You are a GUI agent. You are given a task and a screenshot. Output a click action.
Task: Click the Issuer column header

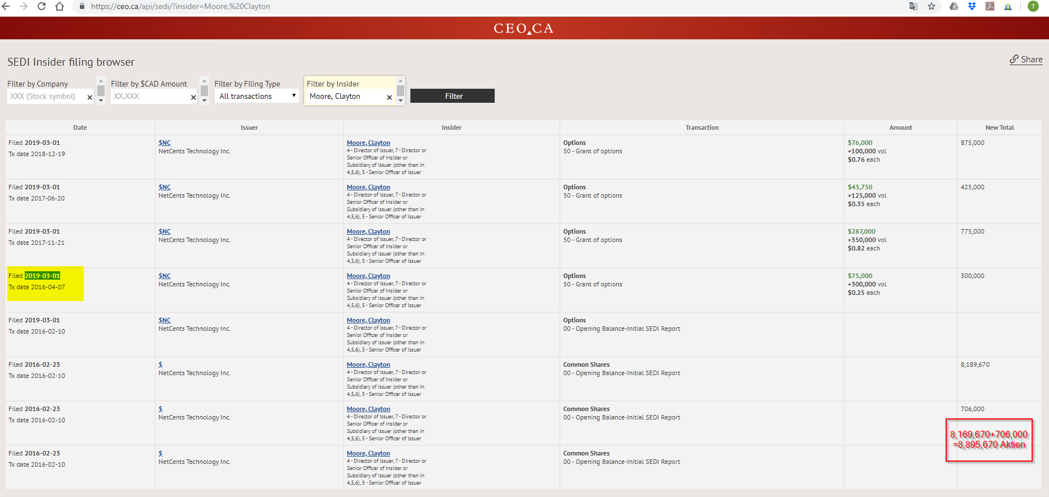point(250,127)
